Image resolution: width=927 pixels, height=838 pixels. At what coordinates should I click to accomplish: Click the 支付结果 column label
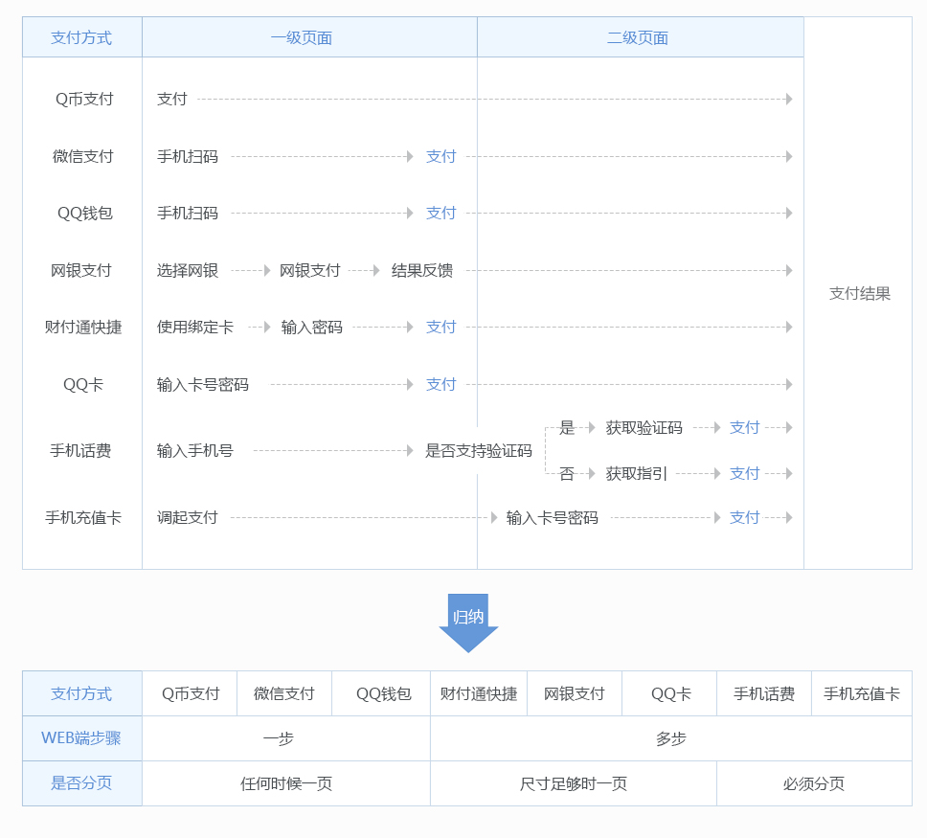coord(860,293)
